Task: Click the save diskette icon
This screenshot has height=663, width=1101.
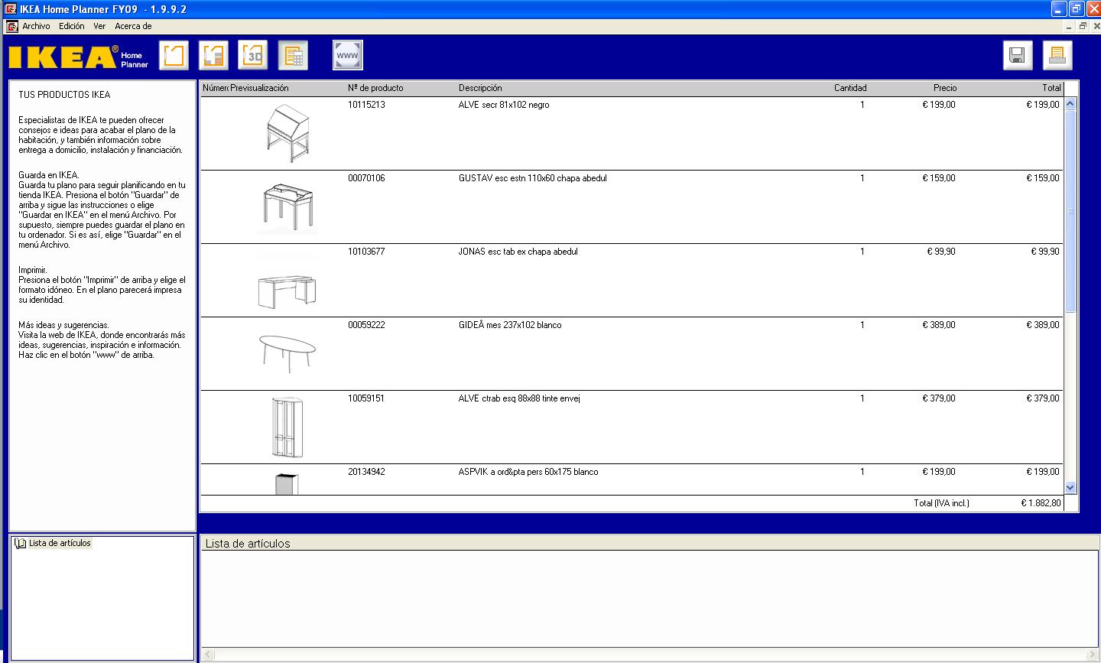Action: click(x=1018, y=55)
